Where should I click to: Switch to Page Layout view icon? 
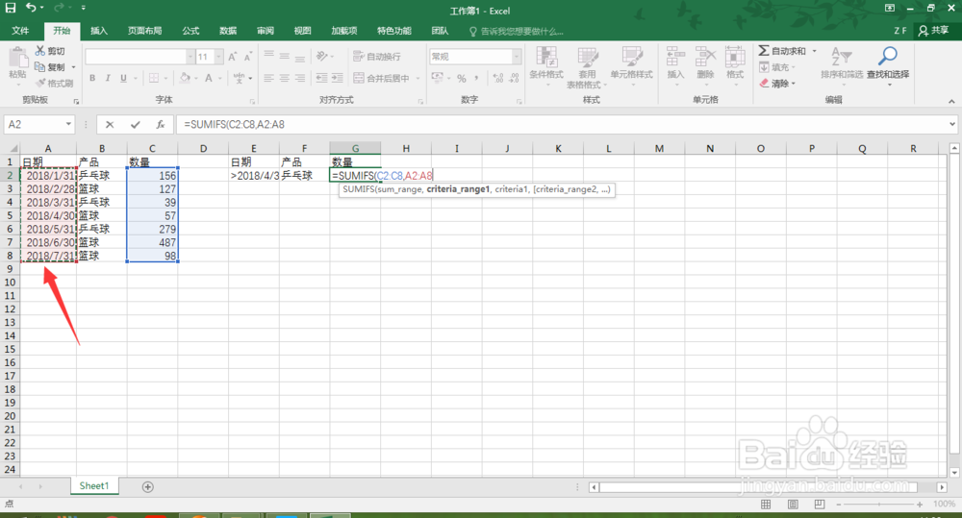pos(793,504)
